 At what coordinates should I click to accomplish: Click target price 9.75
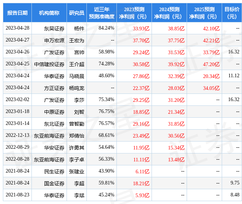[x=235, y=183]
